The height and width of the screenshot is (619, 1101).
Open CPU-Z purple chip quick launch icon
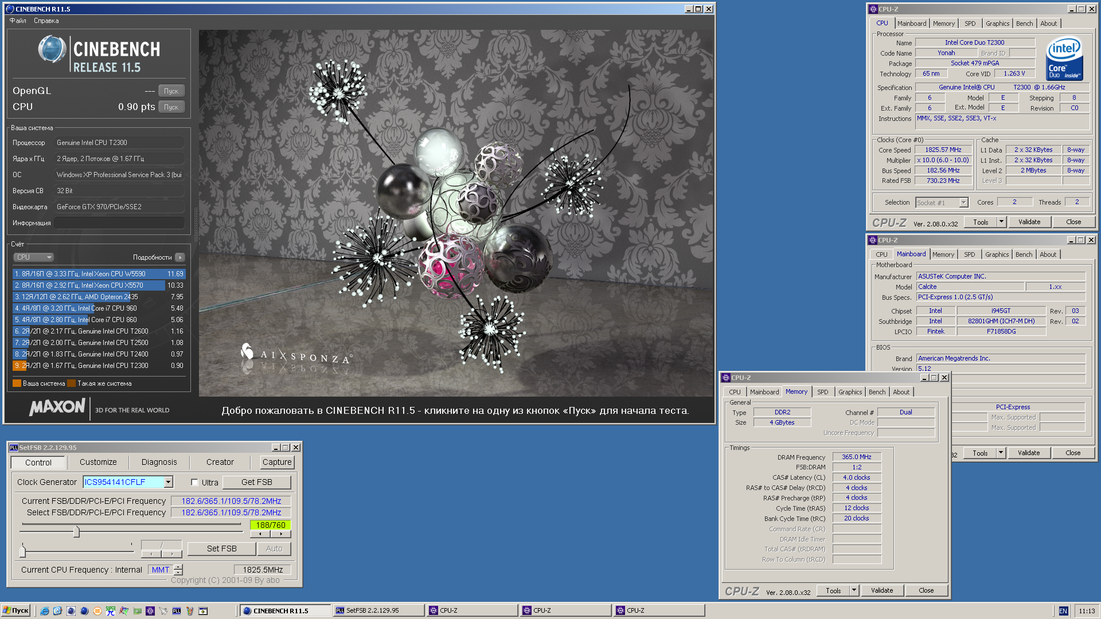point(150,611)
